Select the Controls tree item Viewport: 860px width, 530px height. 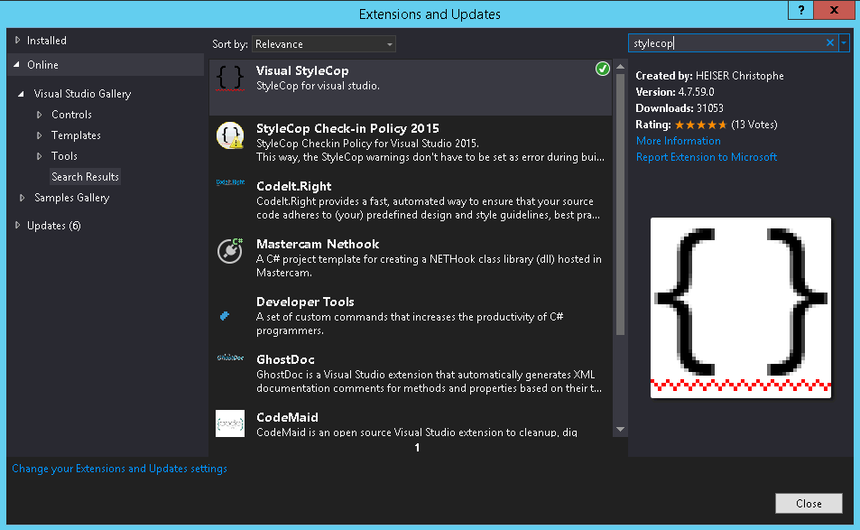(71, 115)
